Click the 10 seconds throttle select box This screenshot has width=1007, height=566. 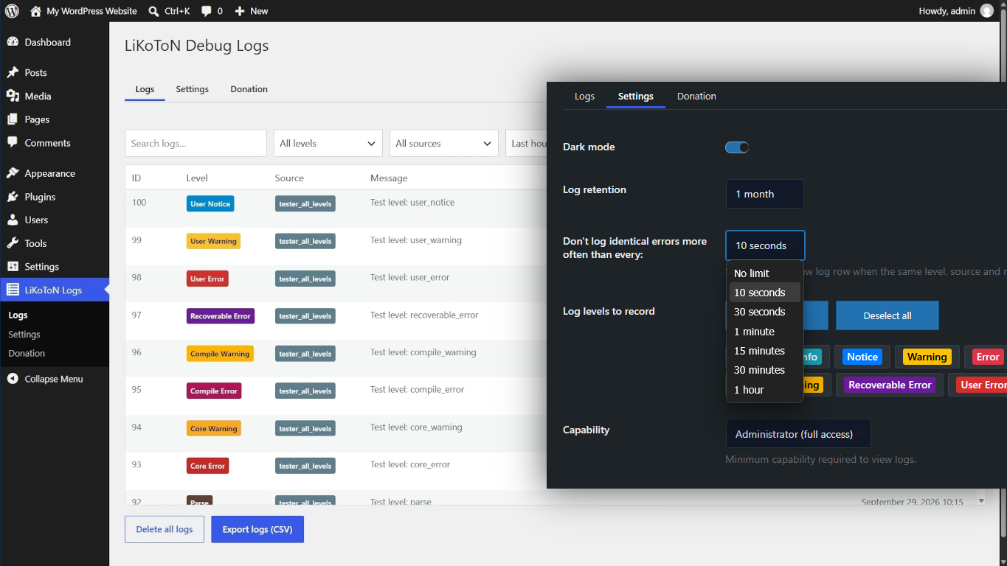[765, 245]
